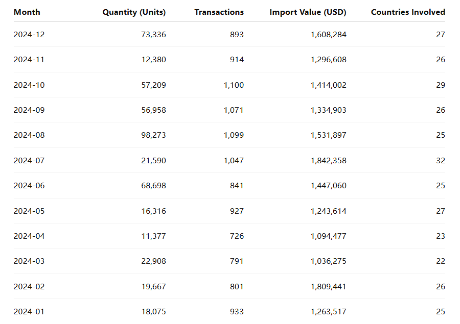Click countries involved value 32
Viewport: 460px width, 324px height.
tap(441, 161)
